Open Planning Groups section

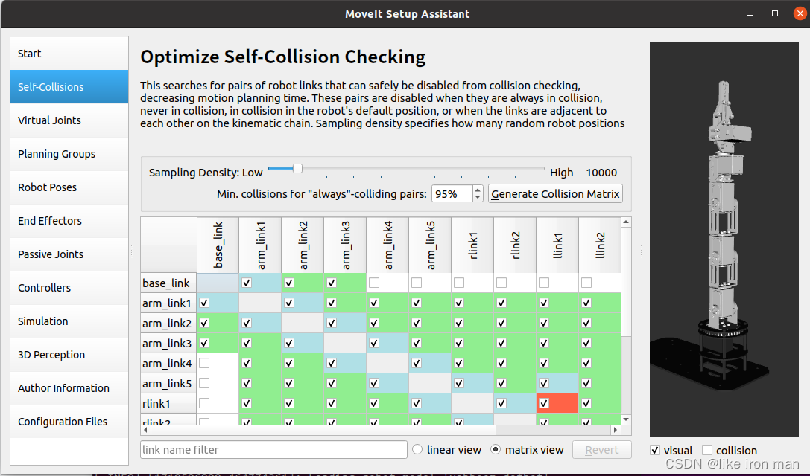point(69,154)
